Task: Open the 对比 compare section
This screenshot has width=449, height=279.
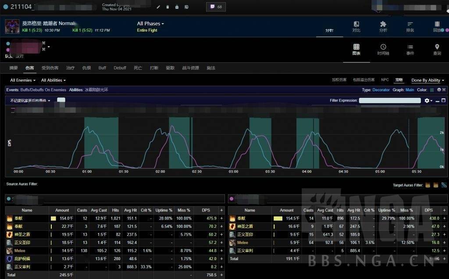Action: 356,26
